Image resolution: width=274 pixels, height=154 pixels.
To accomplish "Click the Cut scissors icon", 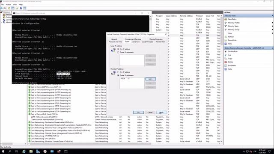I will point(226,55).
